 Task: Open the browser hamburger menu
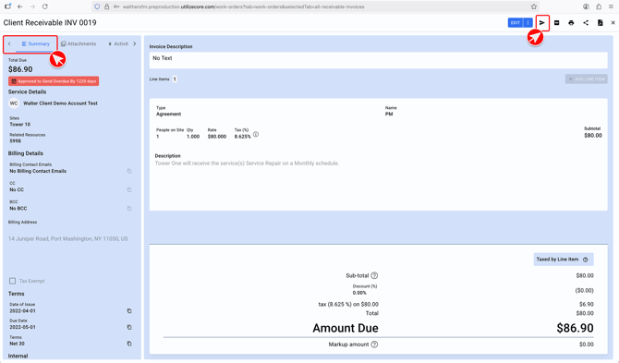[611, 6]
